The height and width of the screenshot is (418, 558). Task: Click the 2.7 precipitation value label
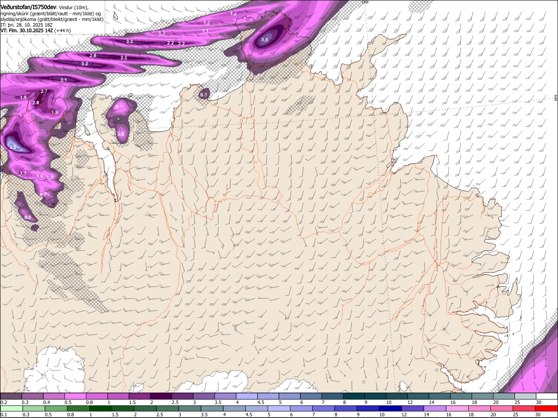click(44, 91)
